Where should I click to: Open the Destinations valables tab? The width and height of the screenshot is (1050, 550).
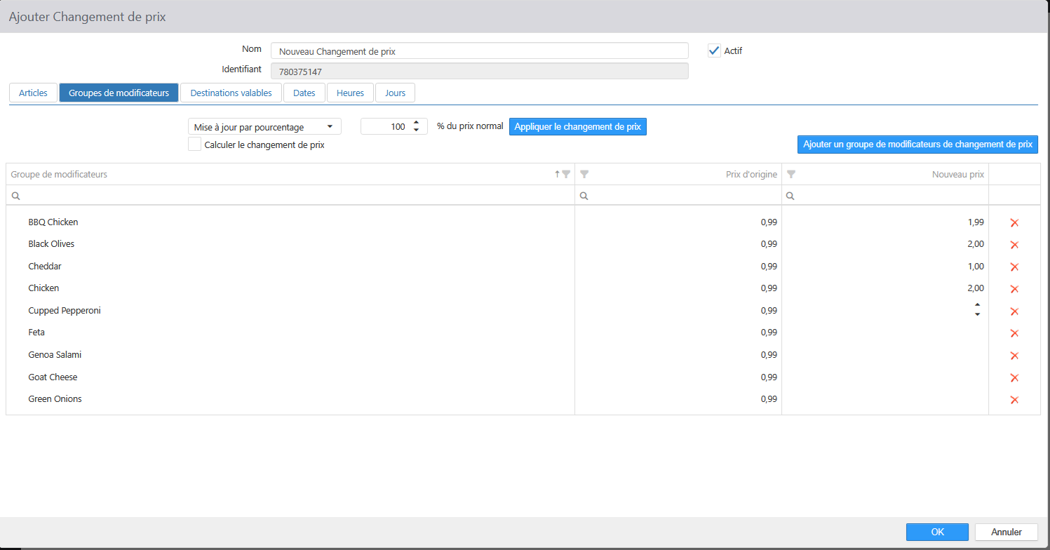pyautogui.click(x=231, y=93)
